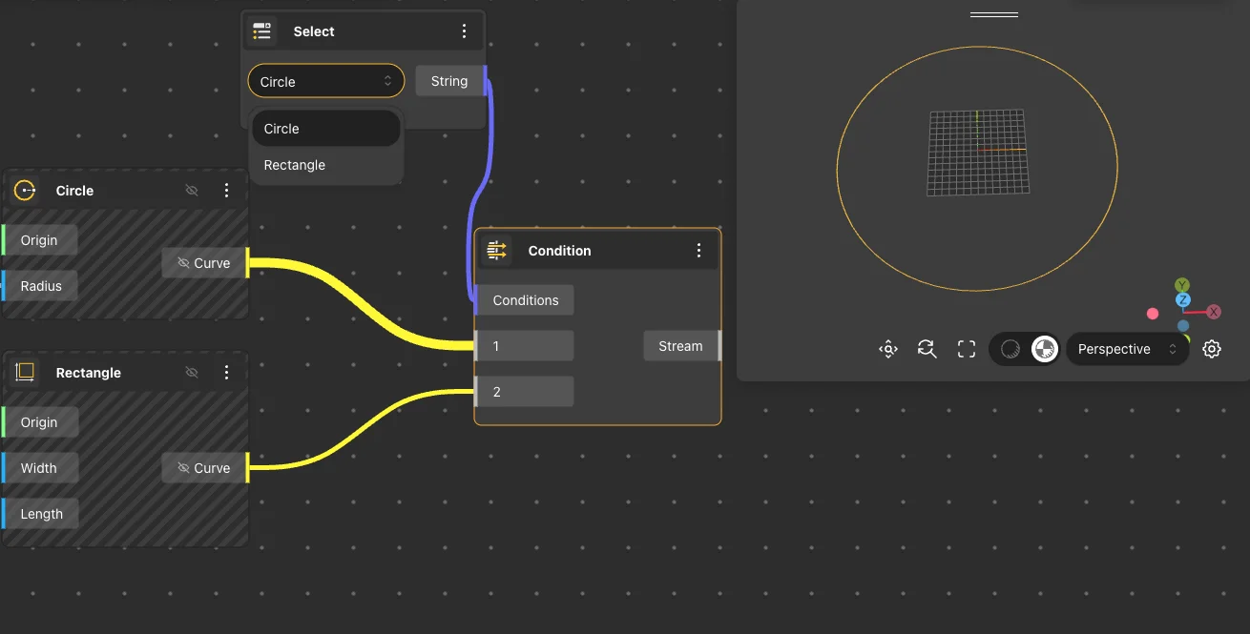Screen dimensions: 1250x634
Task: Open the Perspective camera dropdown
Action: (x=1128, y=349)
